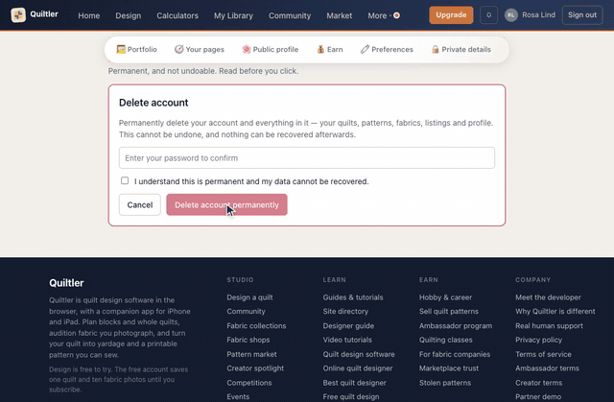614x402 pixels.
Task: Click the Private details lock icon
Action: (x=435, y=49)
